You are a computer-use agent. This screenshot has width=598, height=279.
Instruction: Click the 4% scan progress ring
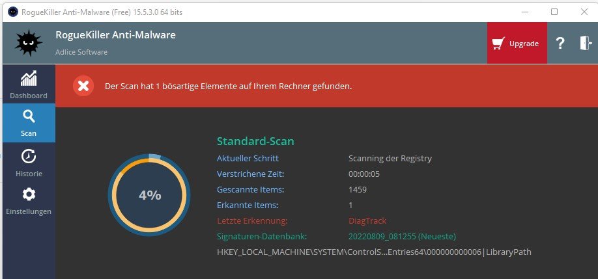point(149,195)
